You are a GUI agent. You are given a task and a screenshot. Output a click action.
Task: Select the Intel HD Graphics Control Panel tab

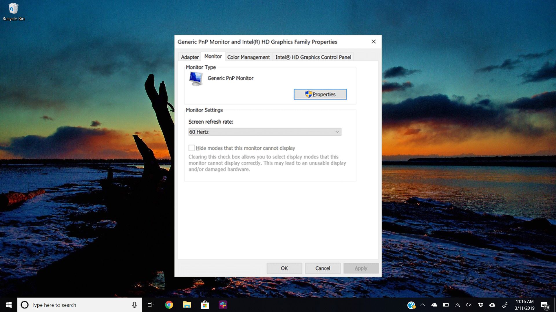pos(313,57)
